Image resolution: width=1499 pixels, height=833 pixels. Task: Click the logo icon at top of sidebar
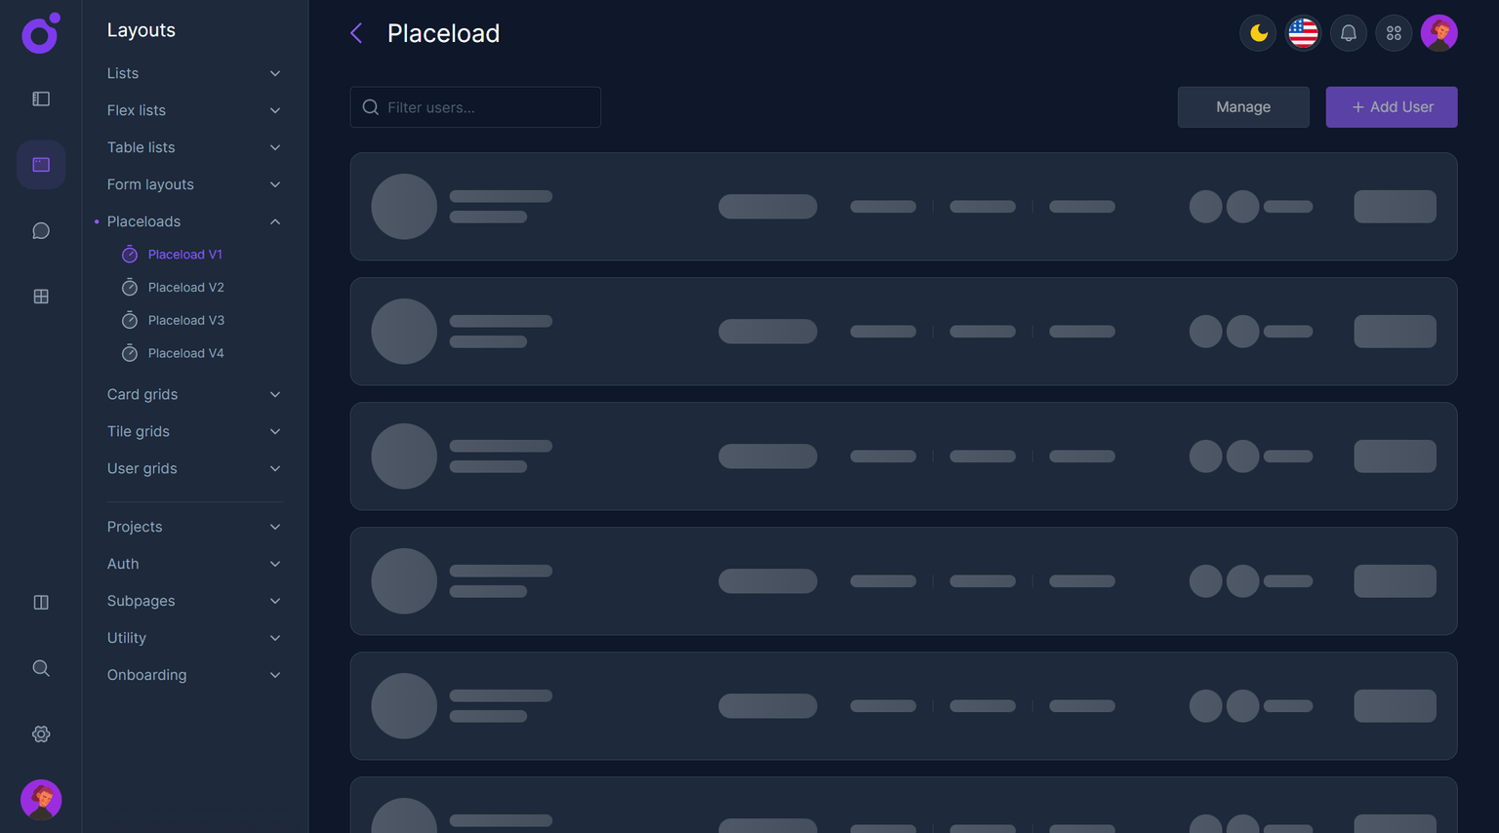[x=40, y=34]
